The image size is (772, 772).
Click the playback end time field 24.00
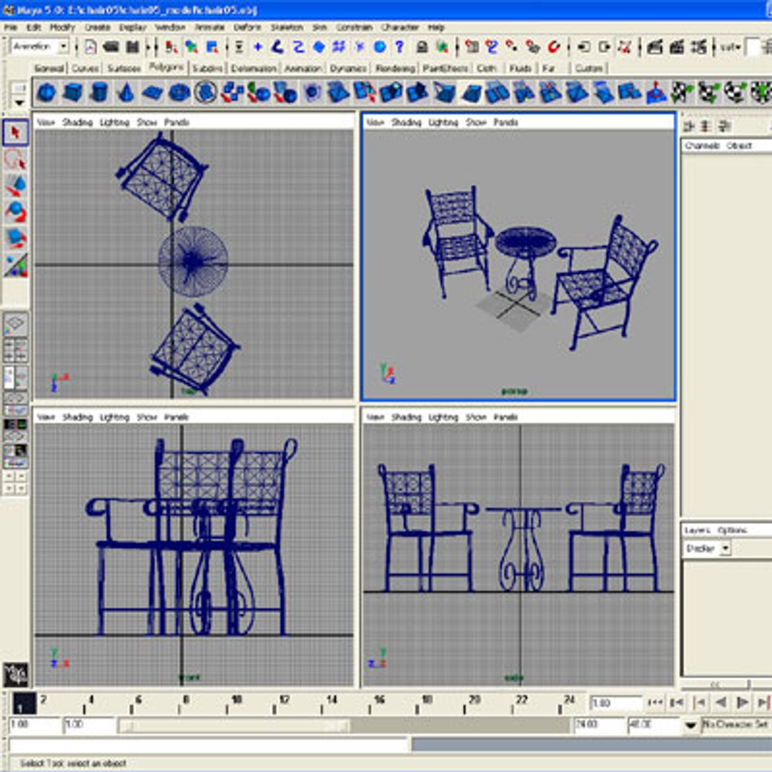tap(598, 726)
